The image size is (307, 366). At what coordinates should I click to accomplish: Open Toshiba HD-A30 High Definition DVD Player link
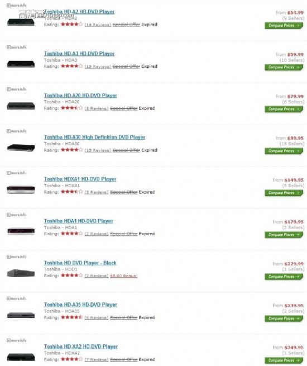(95, 137)
